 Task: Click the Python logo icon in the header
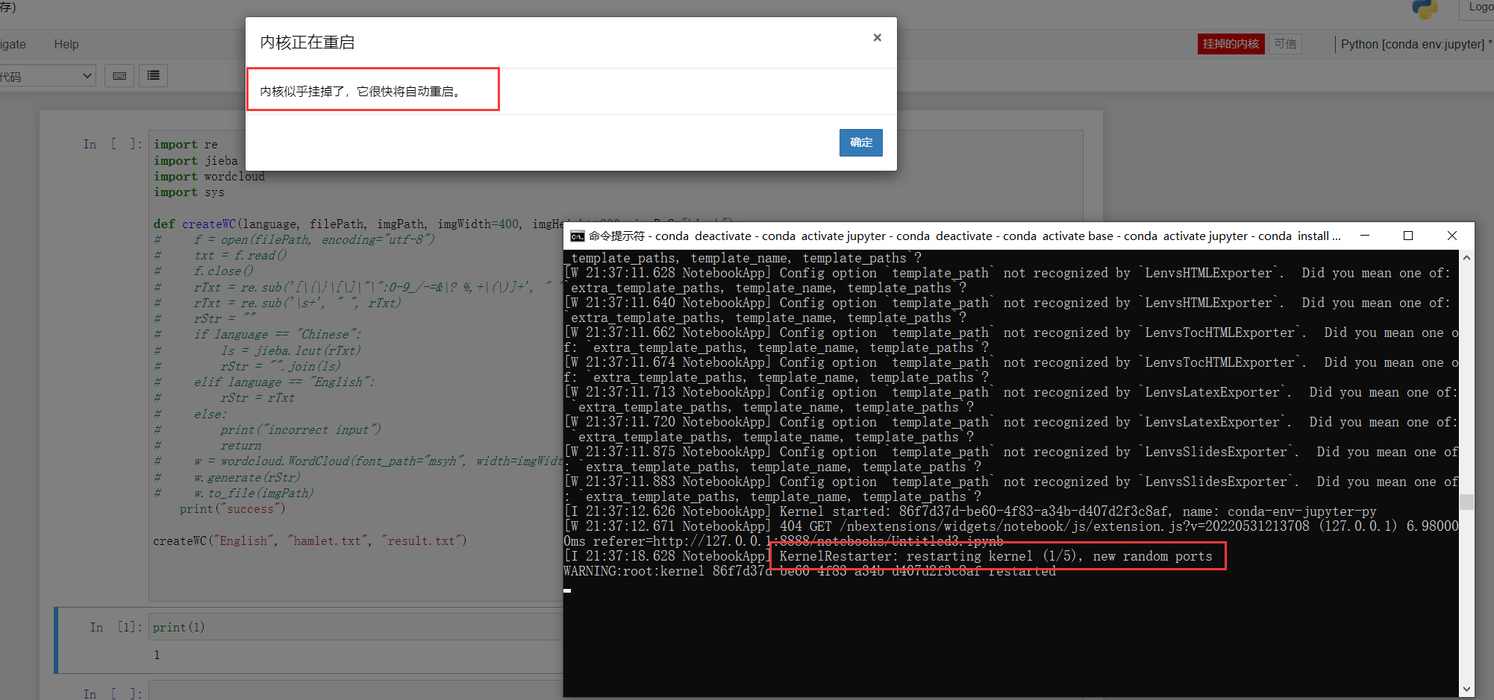click(x=1425, y=9)
